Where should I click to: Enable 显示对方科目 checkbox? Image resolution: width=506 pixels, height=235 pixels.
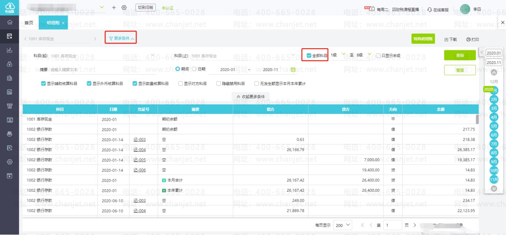[180, 84]
